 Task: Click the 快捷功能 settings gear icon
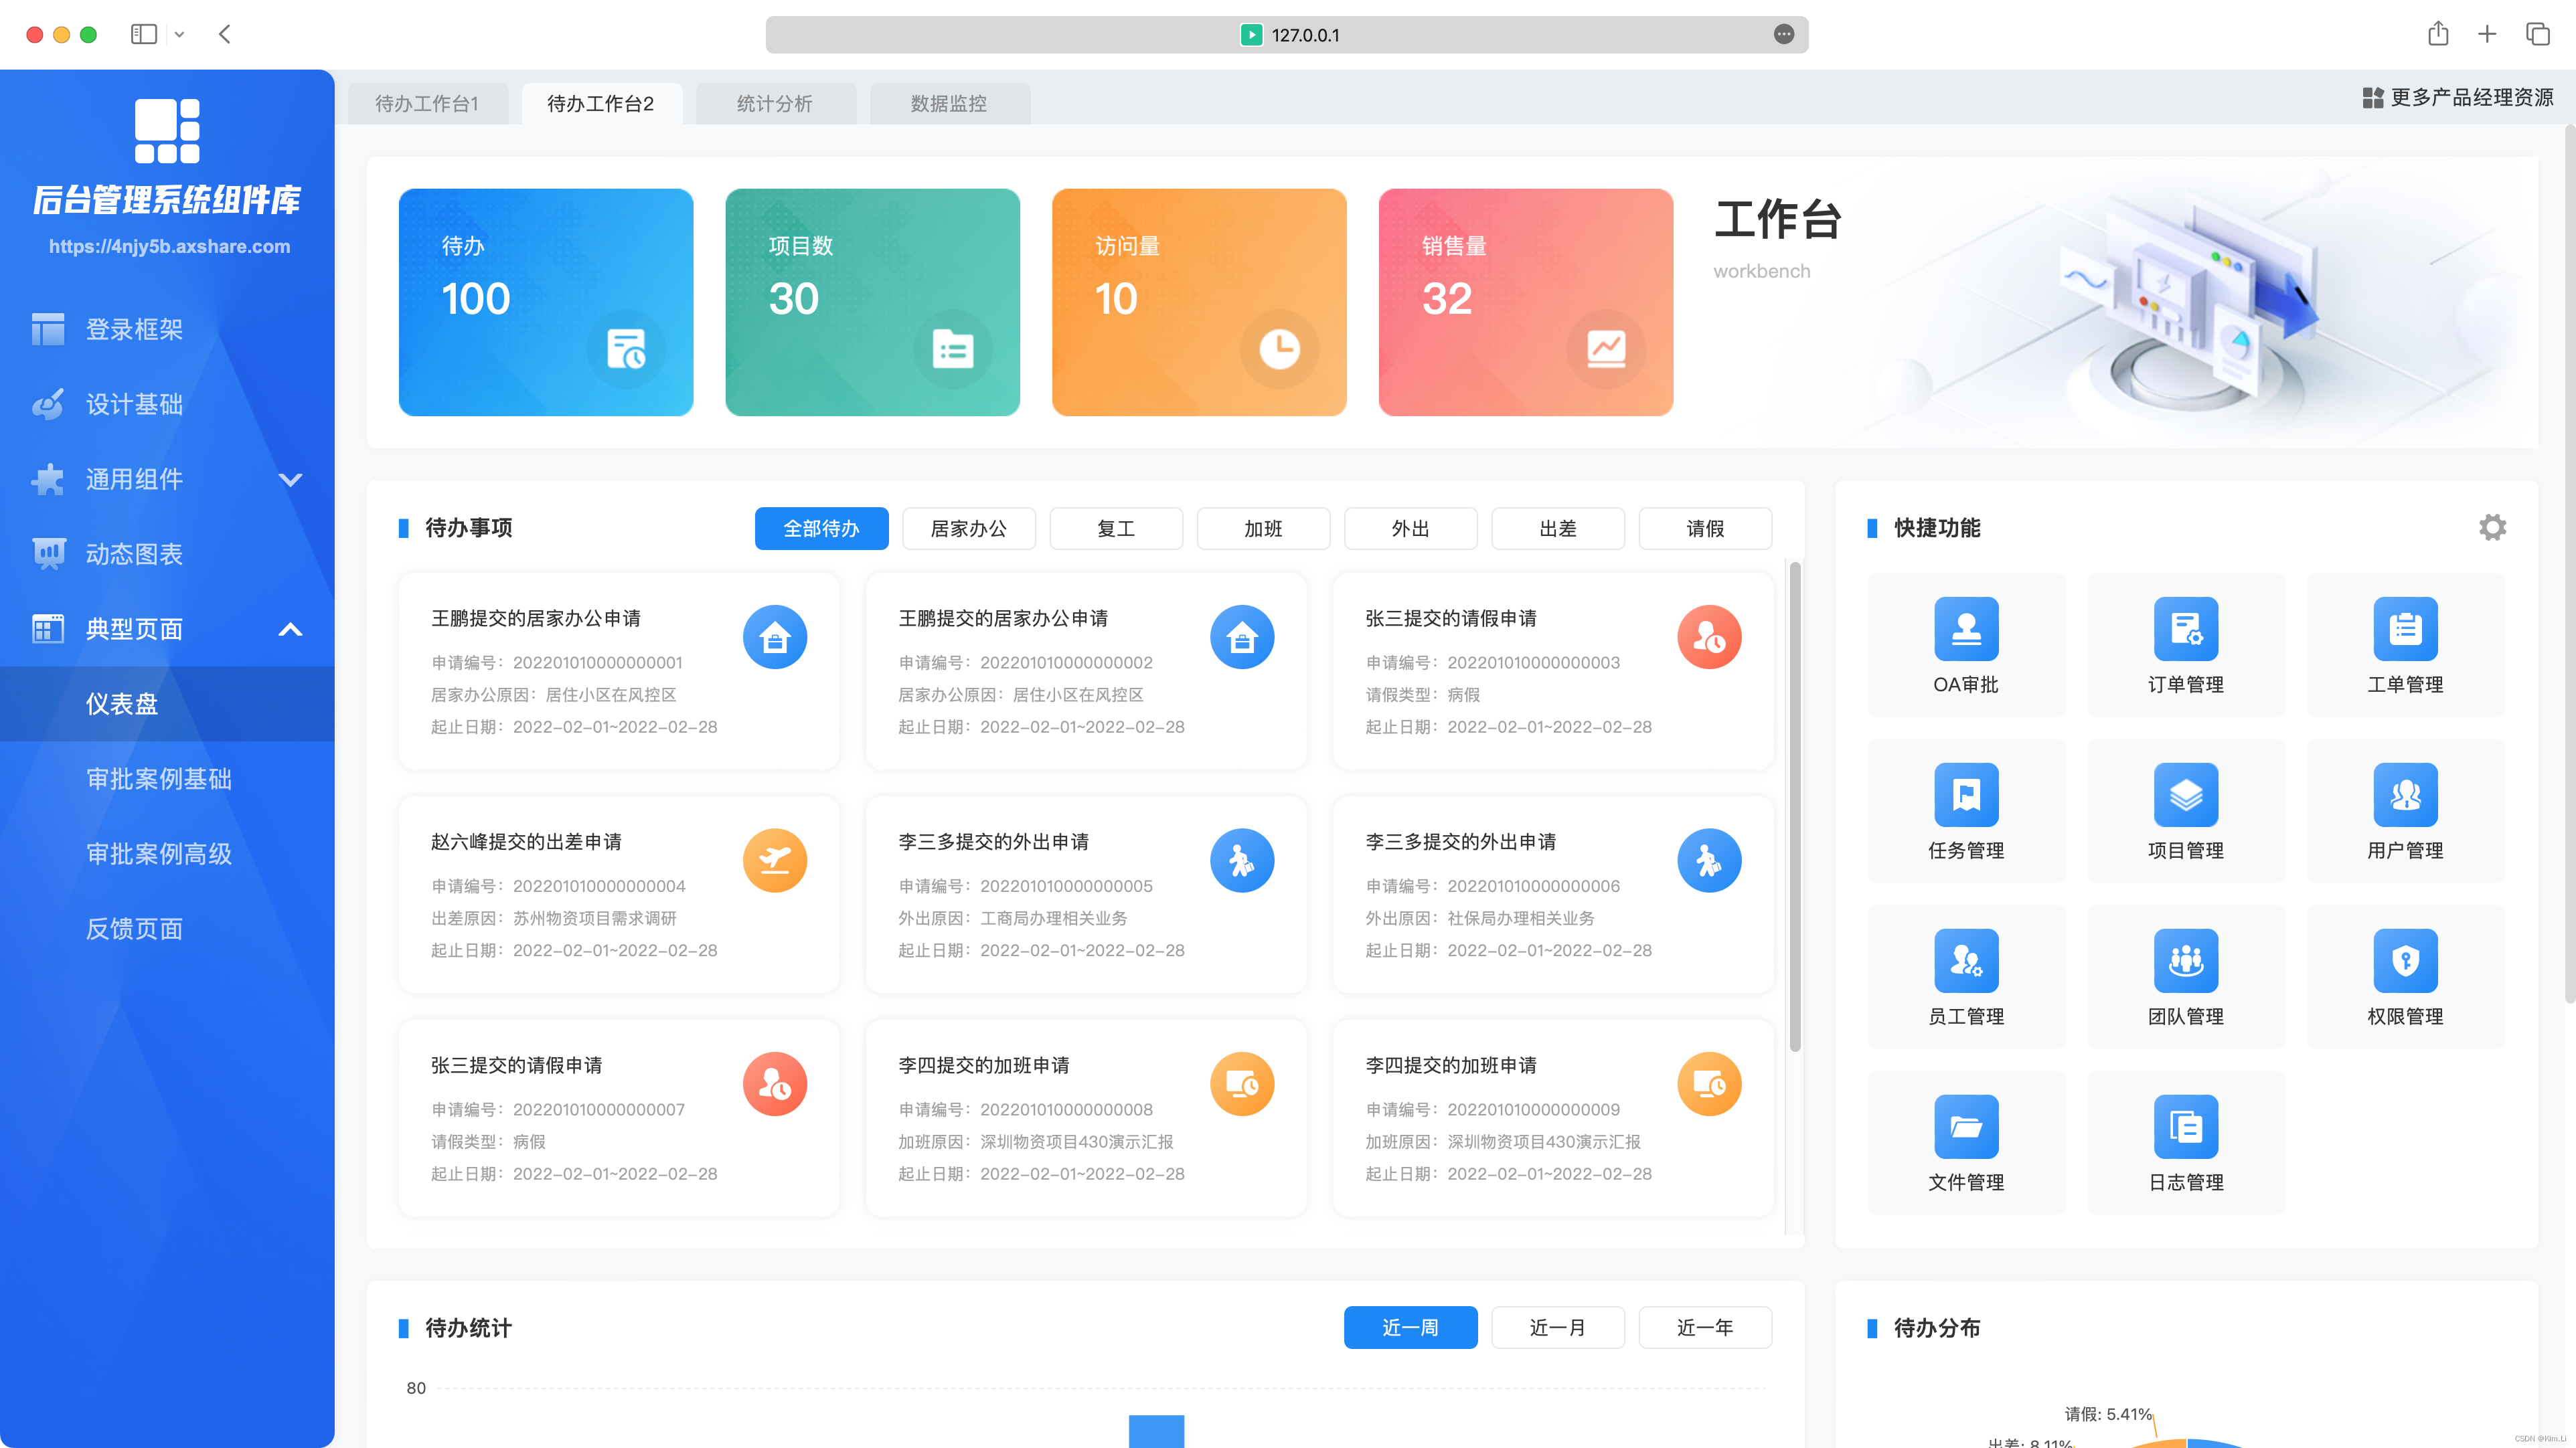pos(2492,527)
